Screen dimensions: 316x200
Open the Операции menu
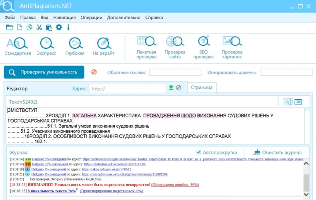(x=91, y=18)
